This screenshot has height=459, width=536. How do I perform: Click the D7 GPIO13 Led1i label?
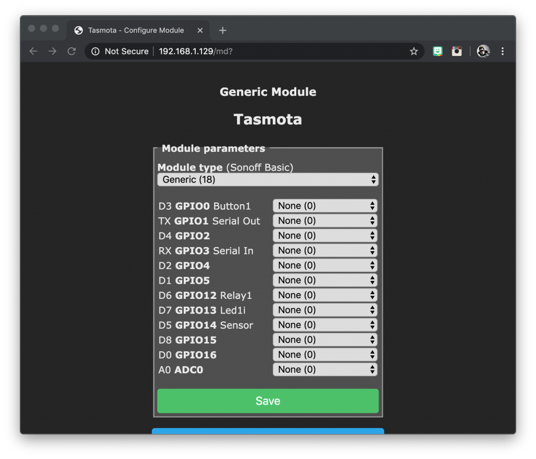tap(202, 310)
